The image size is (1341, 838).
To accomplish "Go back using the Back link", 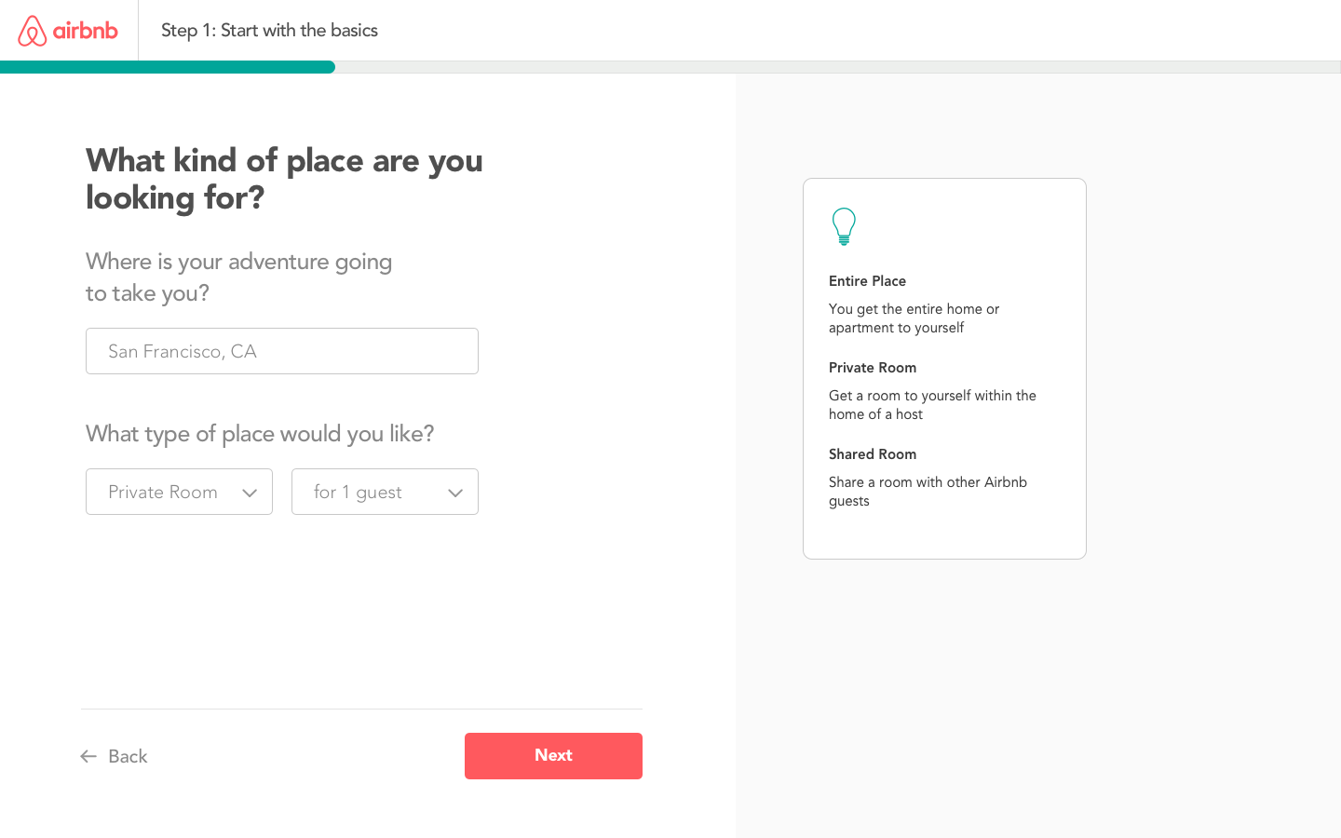I will [x=115, y=756].
